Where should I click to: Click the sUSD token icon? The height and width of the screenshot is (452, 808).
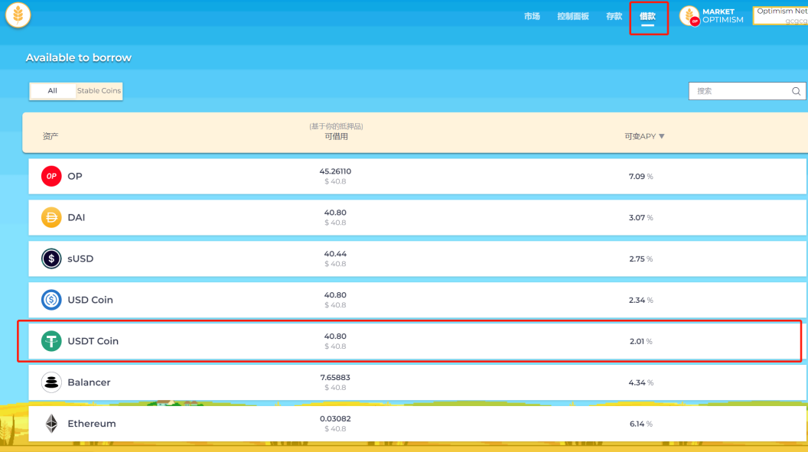pyautogui.click(x=51, y=259)
